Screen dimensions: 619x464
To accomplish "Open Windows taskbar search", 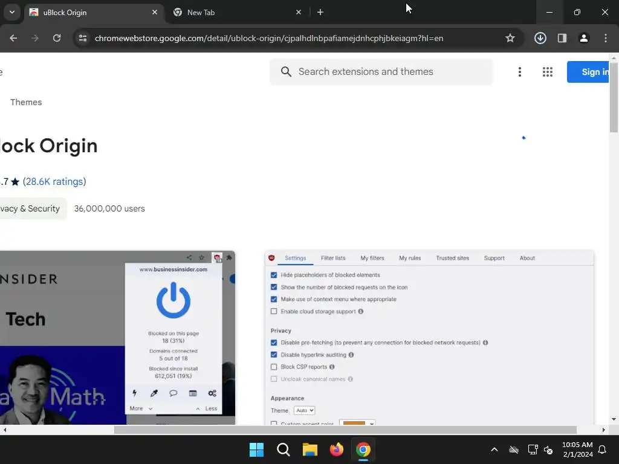I will click(283, 449).
